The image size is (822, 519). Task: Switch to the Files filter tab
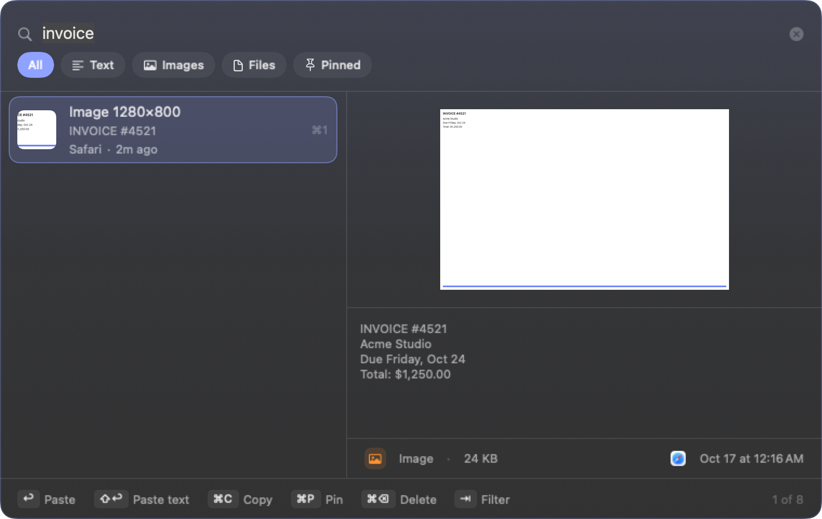254,65
